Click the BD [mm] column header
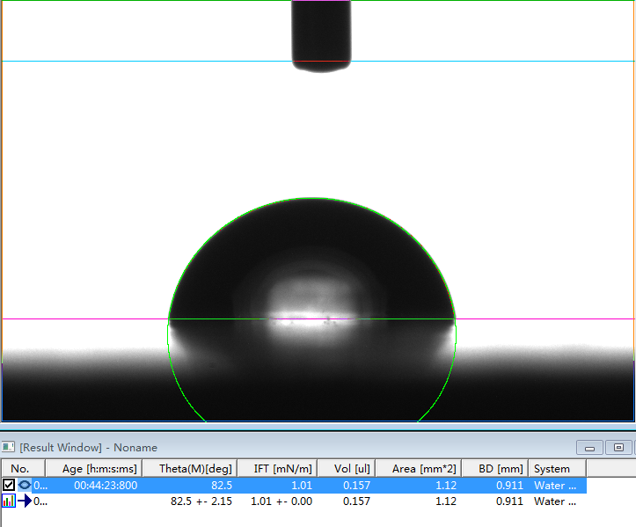The height and width of the screenshot is (527, 636). pyautogui.click(x=495, y=469)
